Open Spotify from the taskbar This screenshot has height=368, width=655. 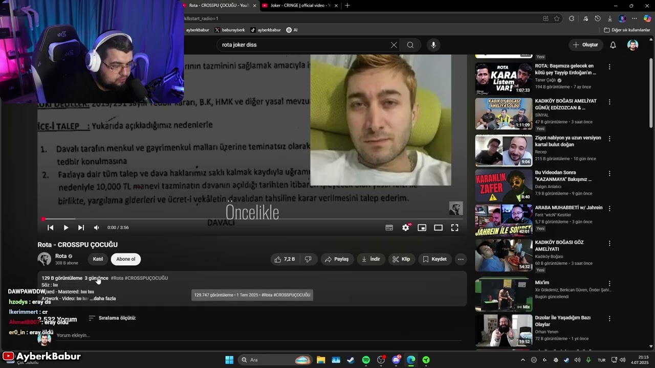[366, 360]
